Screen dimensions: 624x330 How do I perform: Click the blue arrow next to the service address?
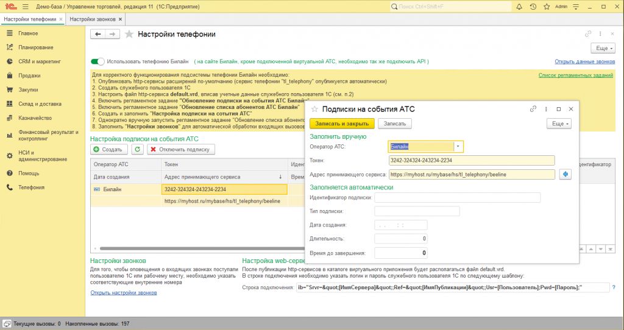[565, 175]
